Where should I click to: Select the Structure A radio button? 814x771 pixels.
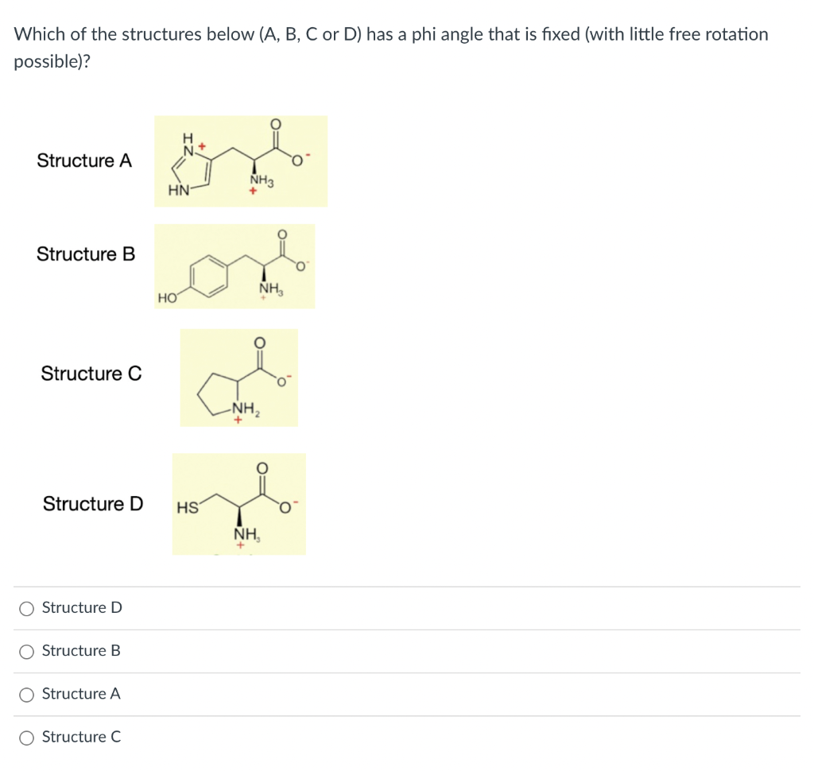(x=26, y=694)
